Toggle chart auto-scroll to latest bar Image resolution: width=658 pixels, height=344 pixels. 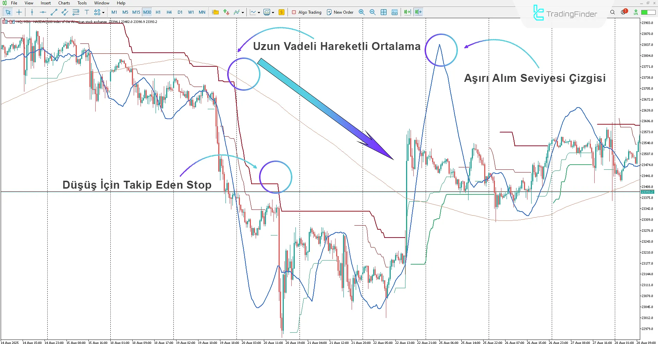(407, 12)
